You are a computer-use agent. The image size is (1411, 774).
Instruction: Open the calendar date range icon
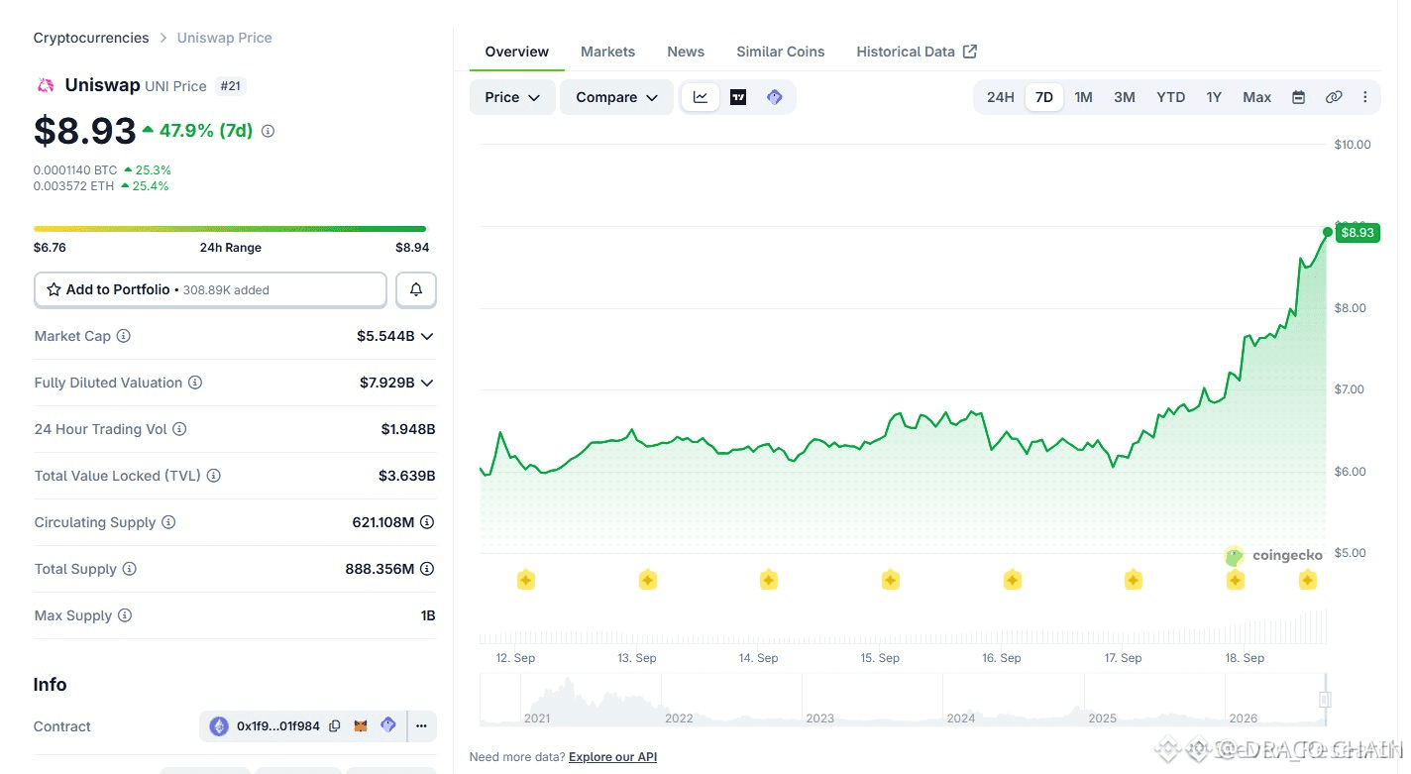[1299, 97]
